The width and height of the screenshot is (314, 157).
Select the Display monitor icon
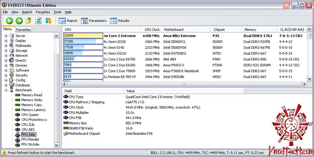(x=12, y=41)
